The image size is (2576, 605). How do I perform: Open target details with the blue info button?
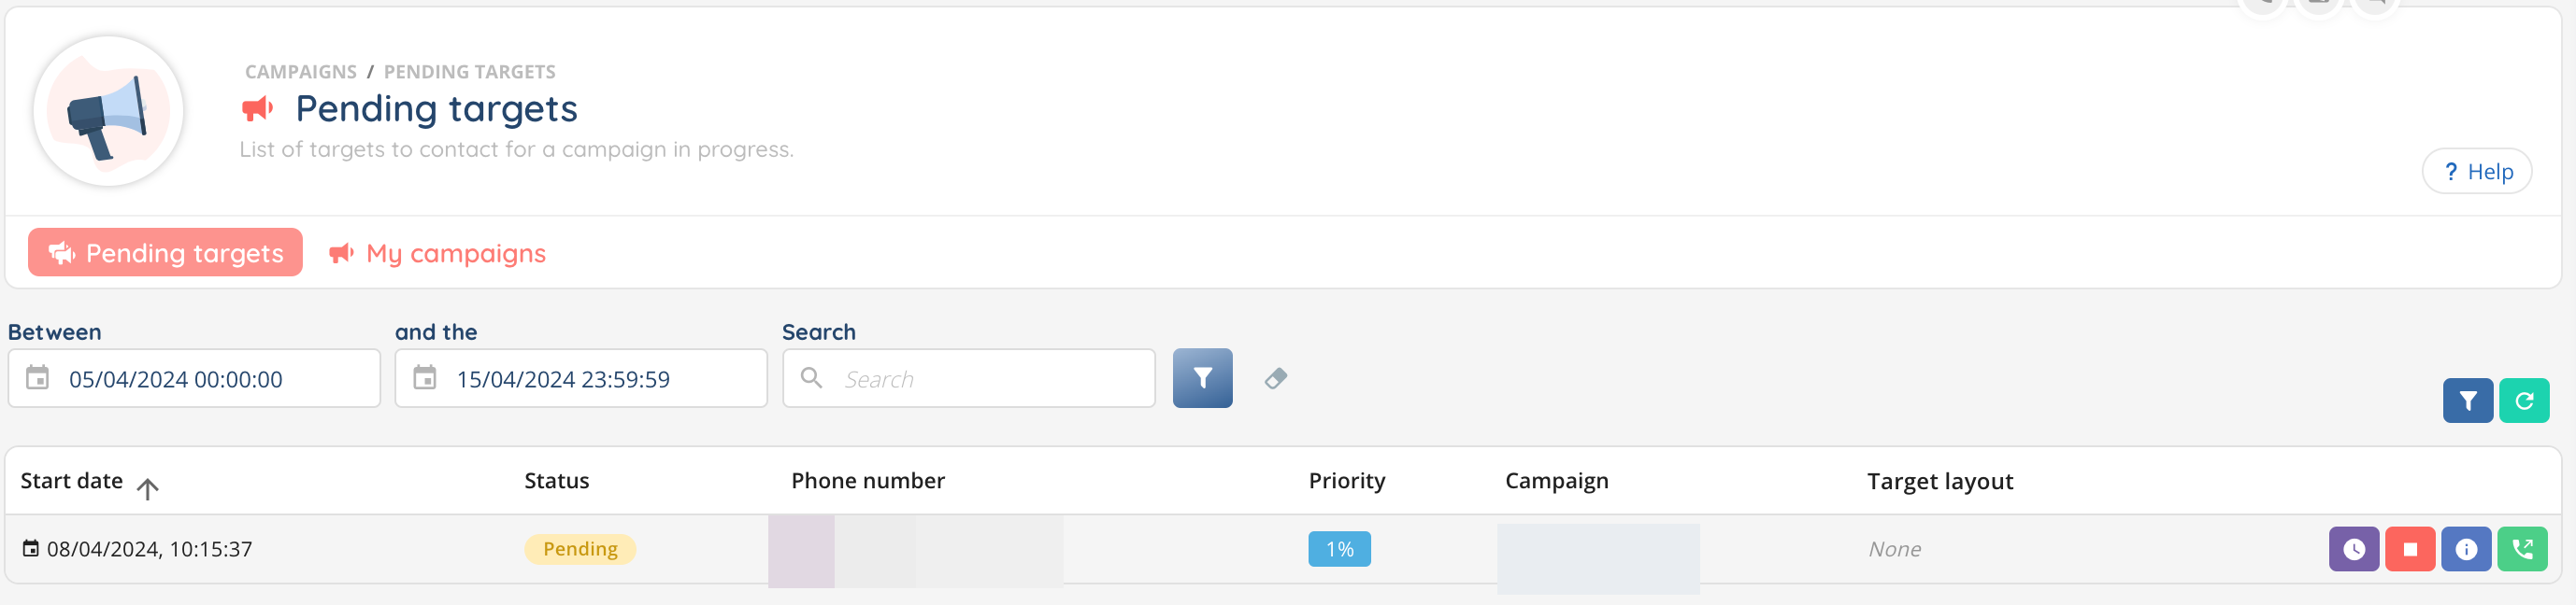pyautogui.click(x=2465, y=549)
